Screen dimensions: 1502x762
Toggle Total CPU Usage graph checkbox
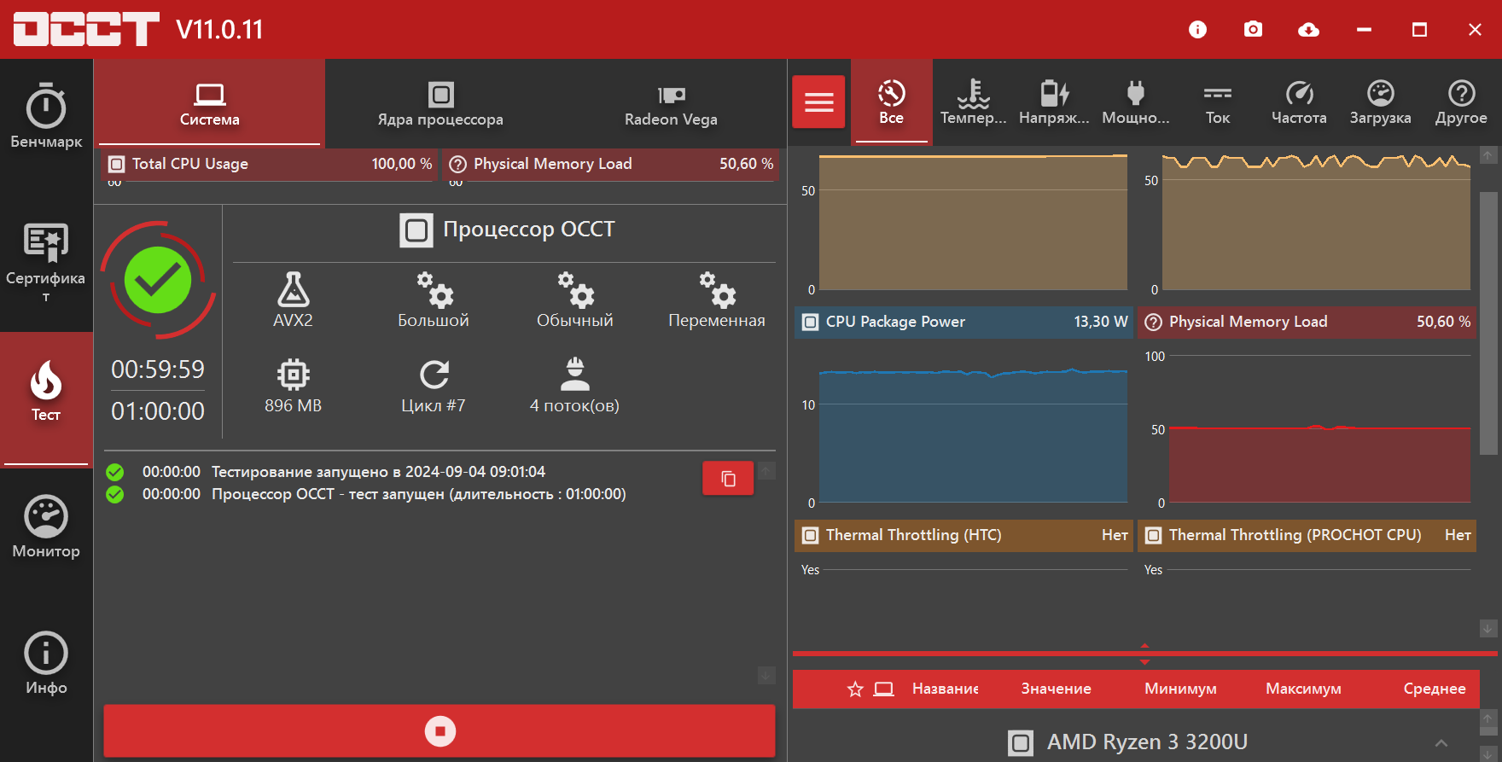click(x=117, y=164)
